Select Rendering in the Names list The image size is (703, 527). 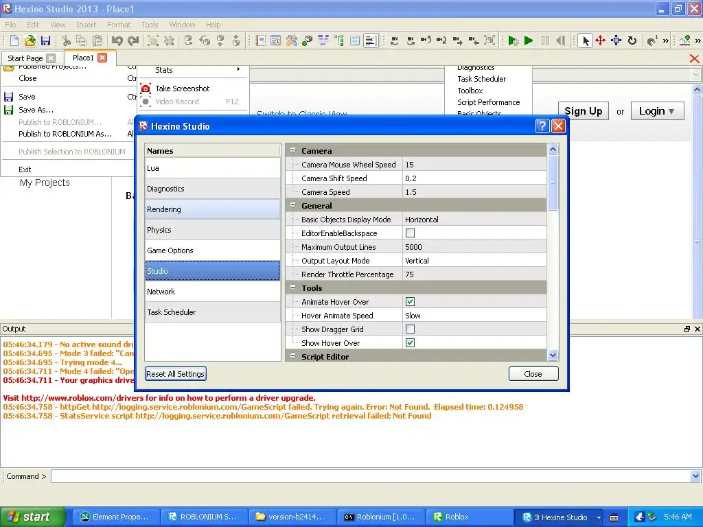213,209
